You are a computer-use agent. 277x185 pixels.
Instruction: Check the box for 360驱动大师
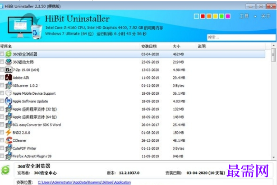click(2, 62)
